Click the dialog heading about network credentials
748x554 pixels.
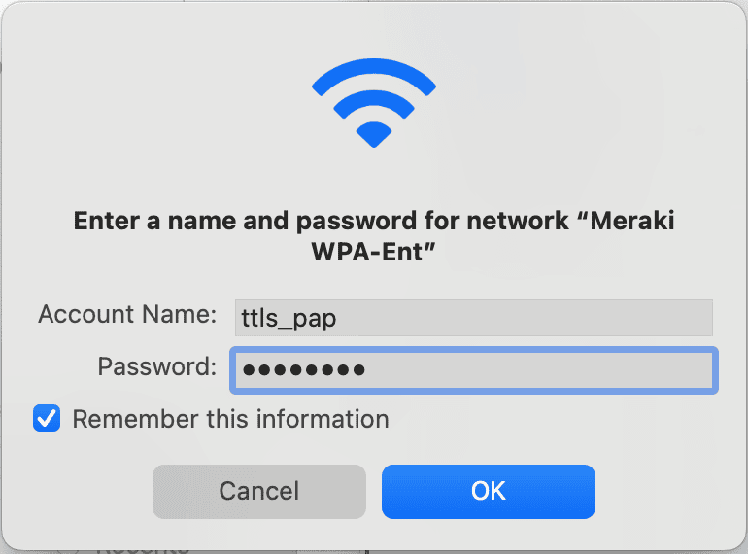[x=374, y=236]
